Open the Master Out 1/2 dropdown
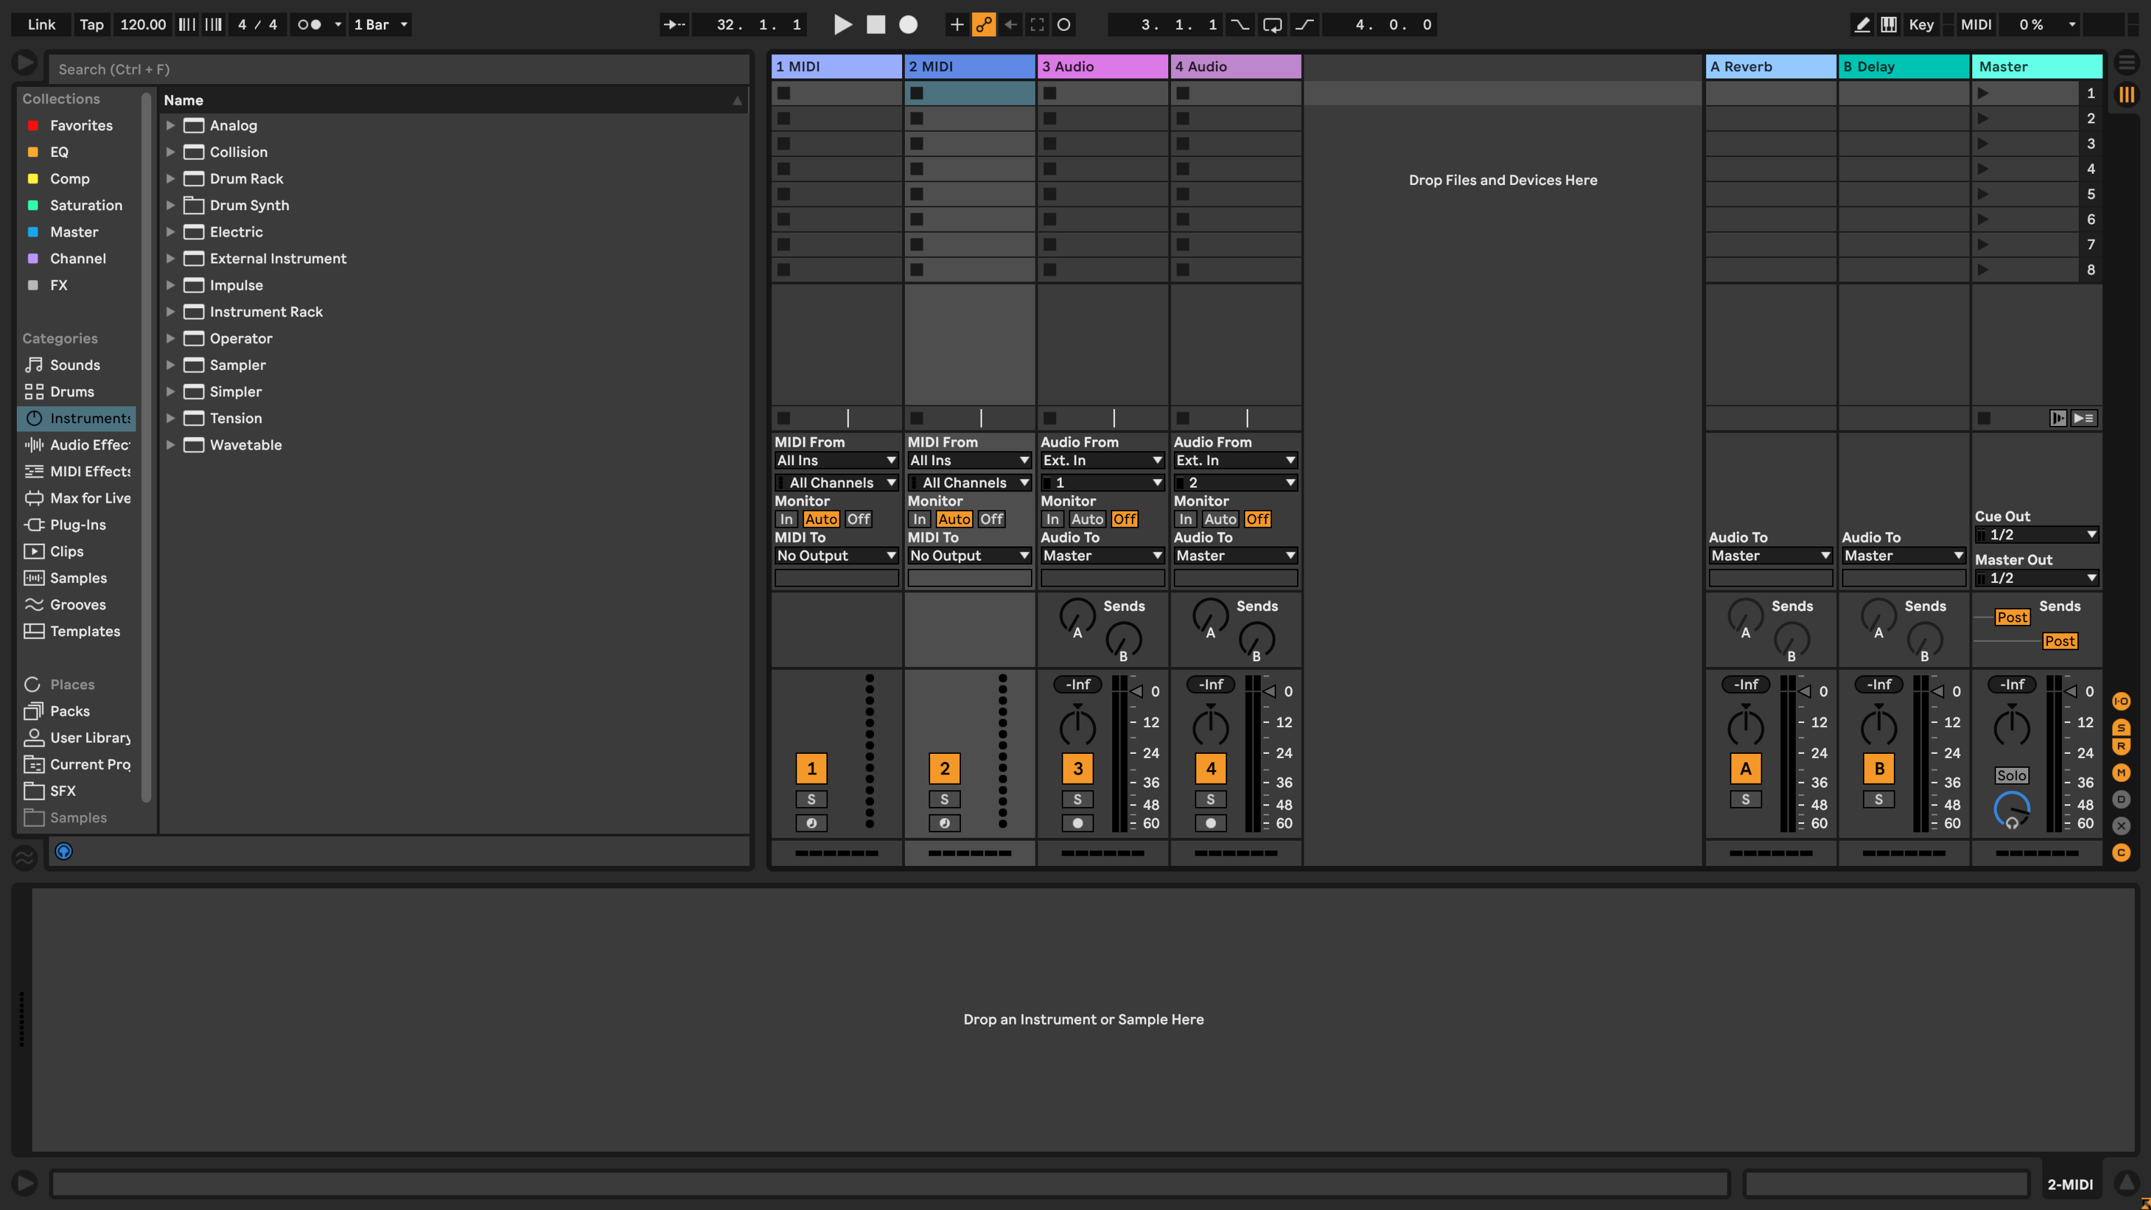Viewport: 2151px width, 1210px height. click(2037, 578)
